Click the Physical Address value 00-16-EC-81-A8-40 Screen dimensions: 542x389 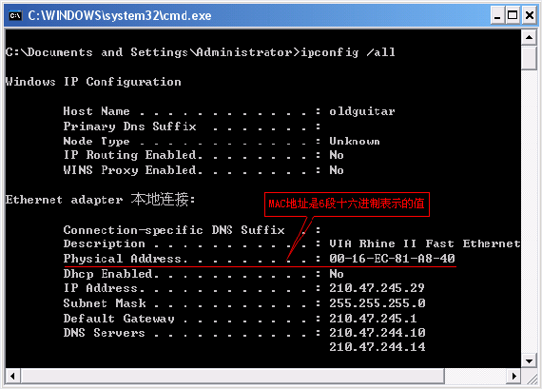pos(392,259)
